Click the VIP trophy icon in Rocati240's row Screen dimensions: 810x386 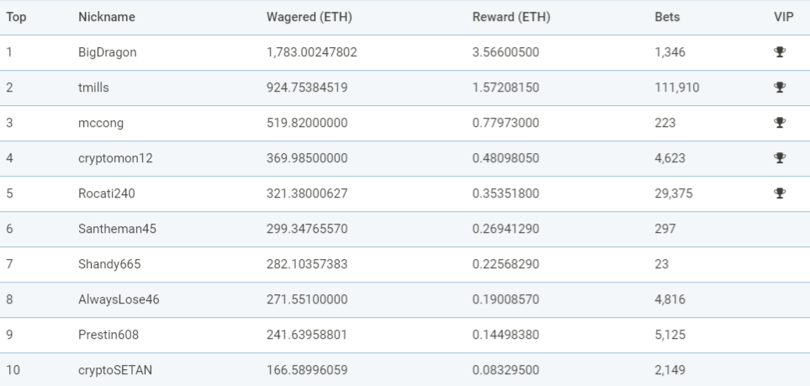click(780, 193)
